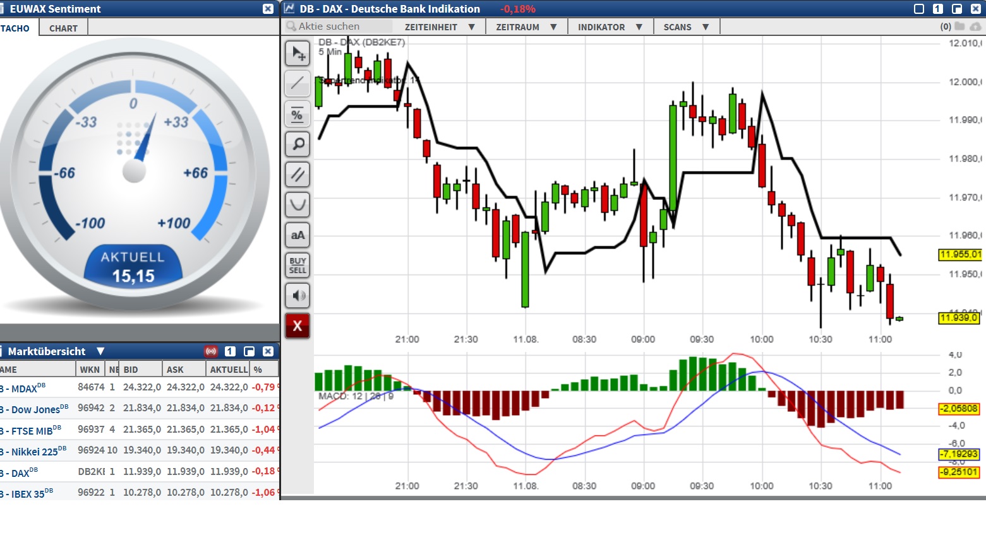Open the text annotation tool (aA)
The width and height of the screenshot is (986, 545).
298,235
